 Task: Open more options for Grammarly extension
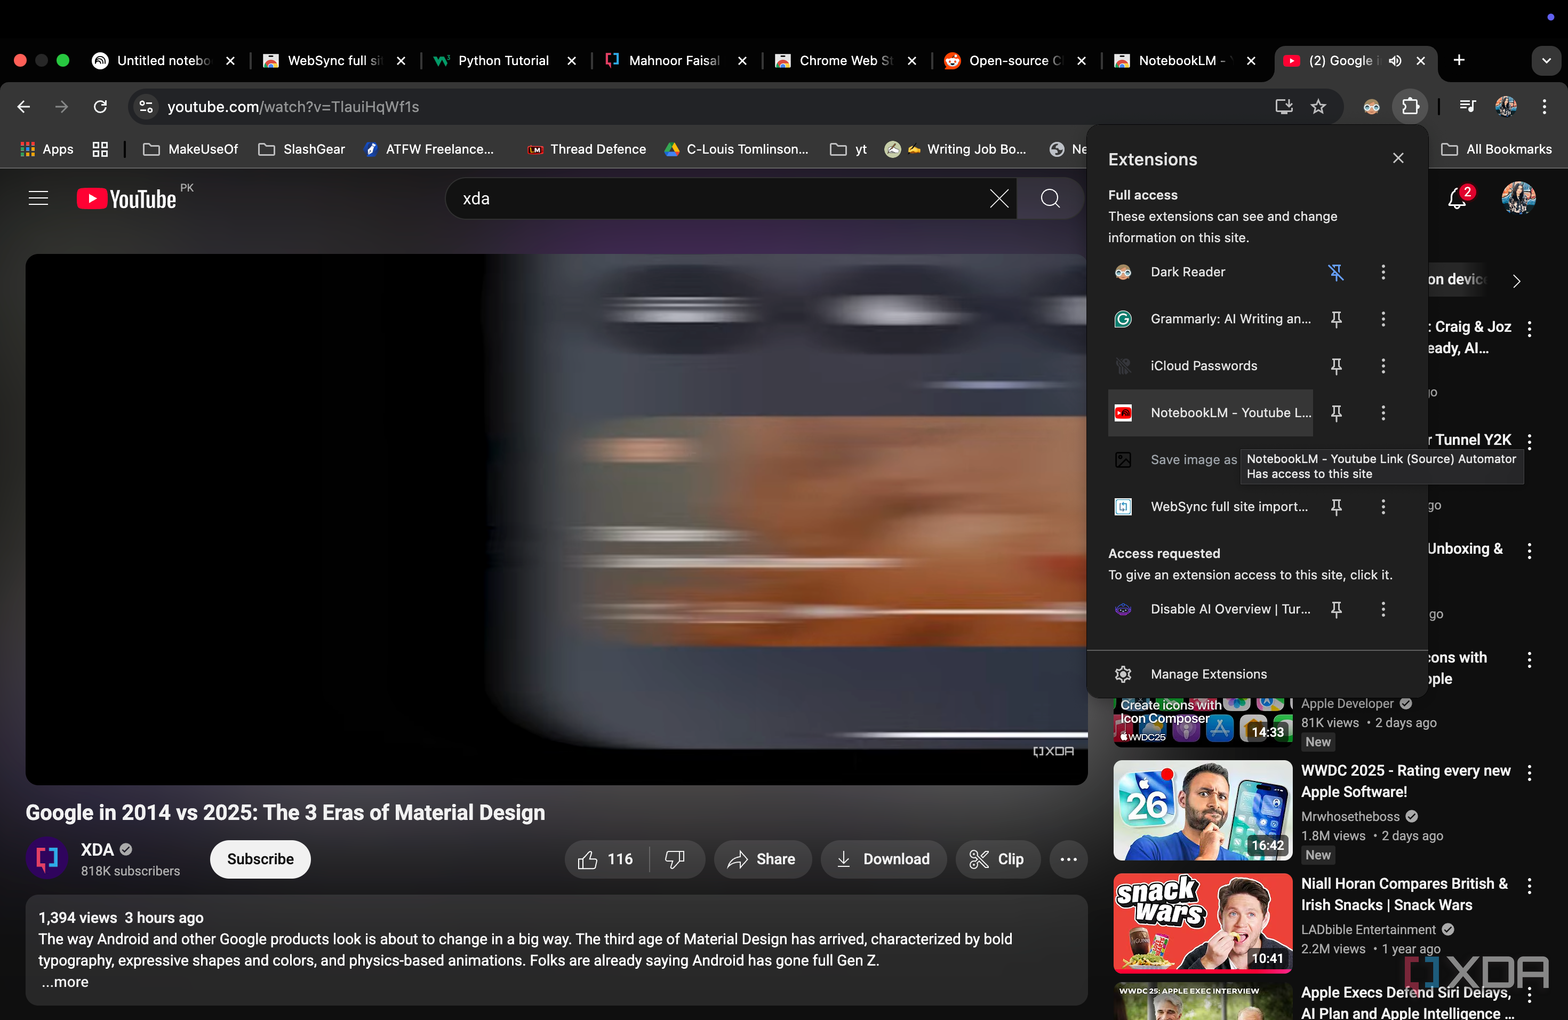(1383, 319)
